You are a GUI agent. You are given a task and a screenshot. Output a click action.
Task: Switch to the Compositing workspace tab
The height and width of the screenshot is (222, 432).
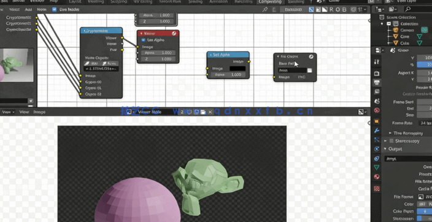pos(270,2)
